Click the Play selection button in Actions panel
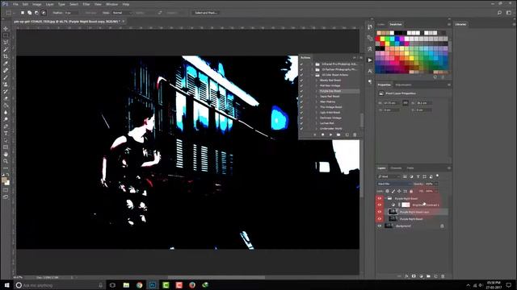517x290 pixels. 330,135
